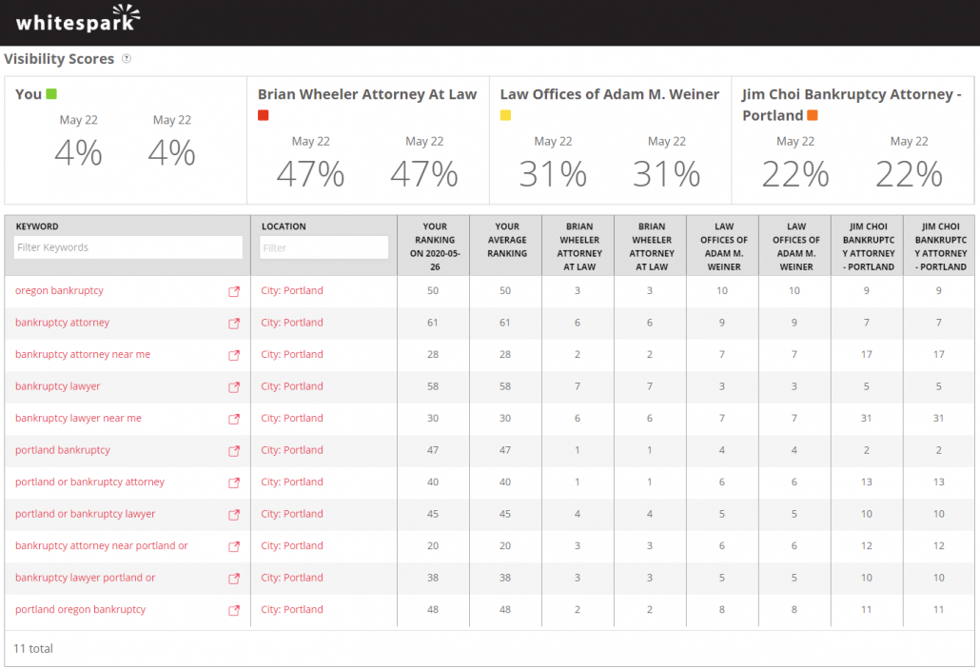Click the green swatch next to You
This screenshot has width=980, height=669.
[x=52, y=94]
